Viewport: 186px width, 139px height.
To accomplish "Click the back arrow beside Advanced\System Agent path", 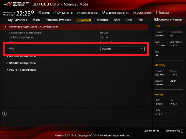I will pyautogui.click(x=6, y=27).
